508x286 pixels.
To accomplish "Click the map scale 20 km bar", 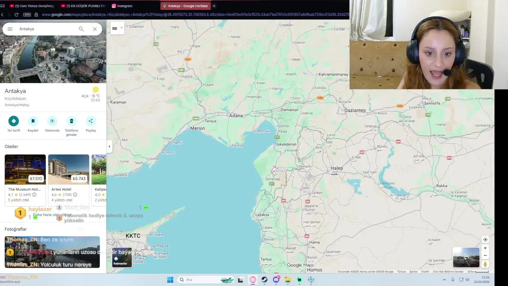I will pyautogui.click(x=478, y=272).
